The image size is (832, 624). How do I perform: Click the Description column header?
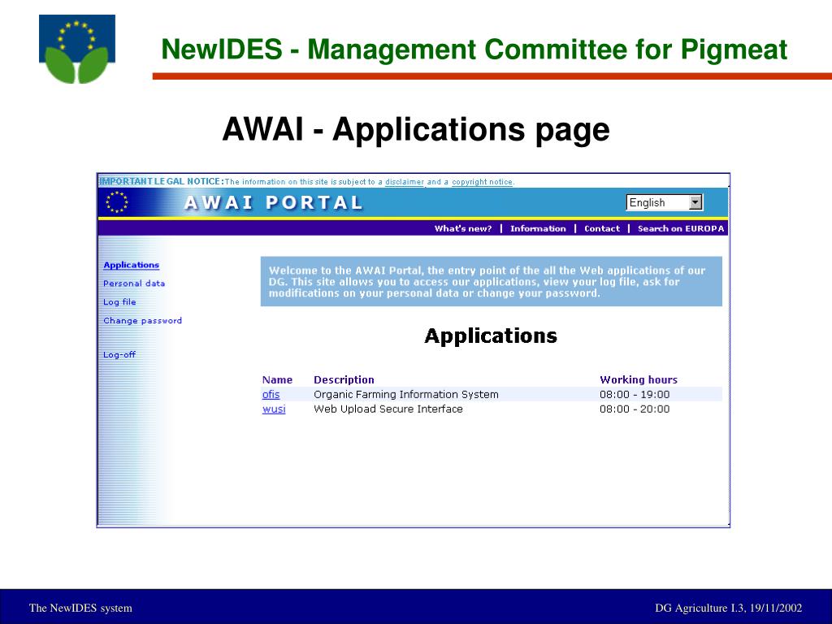click(344, 380)
